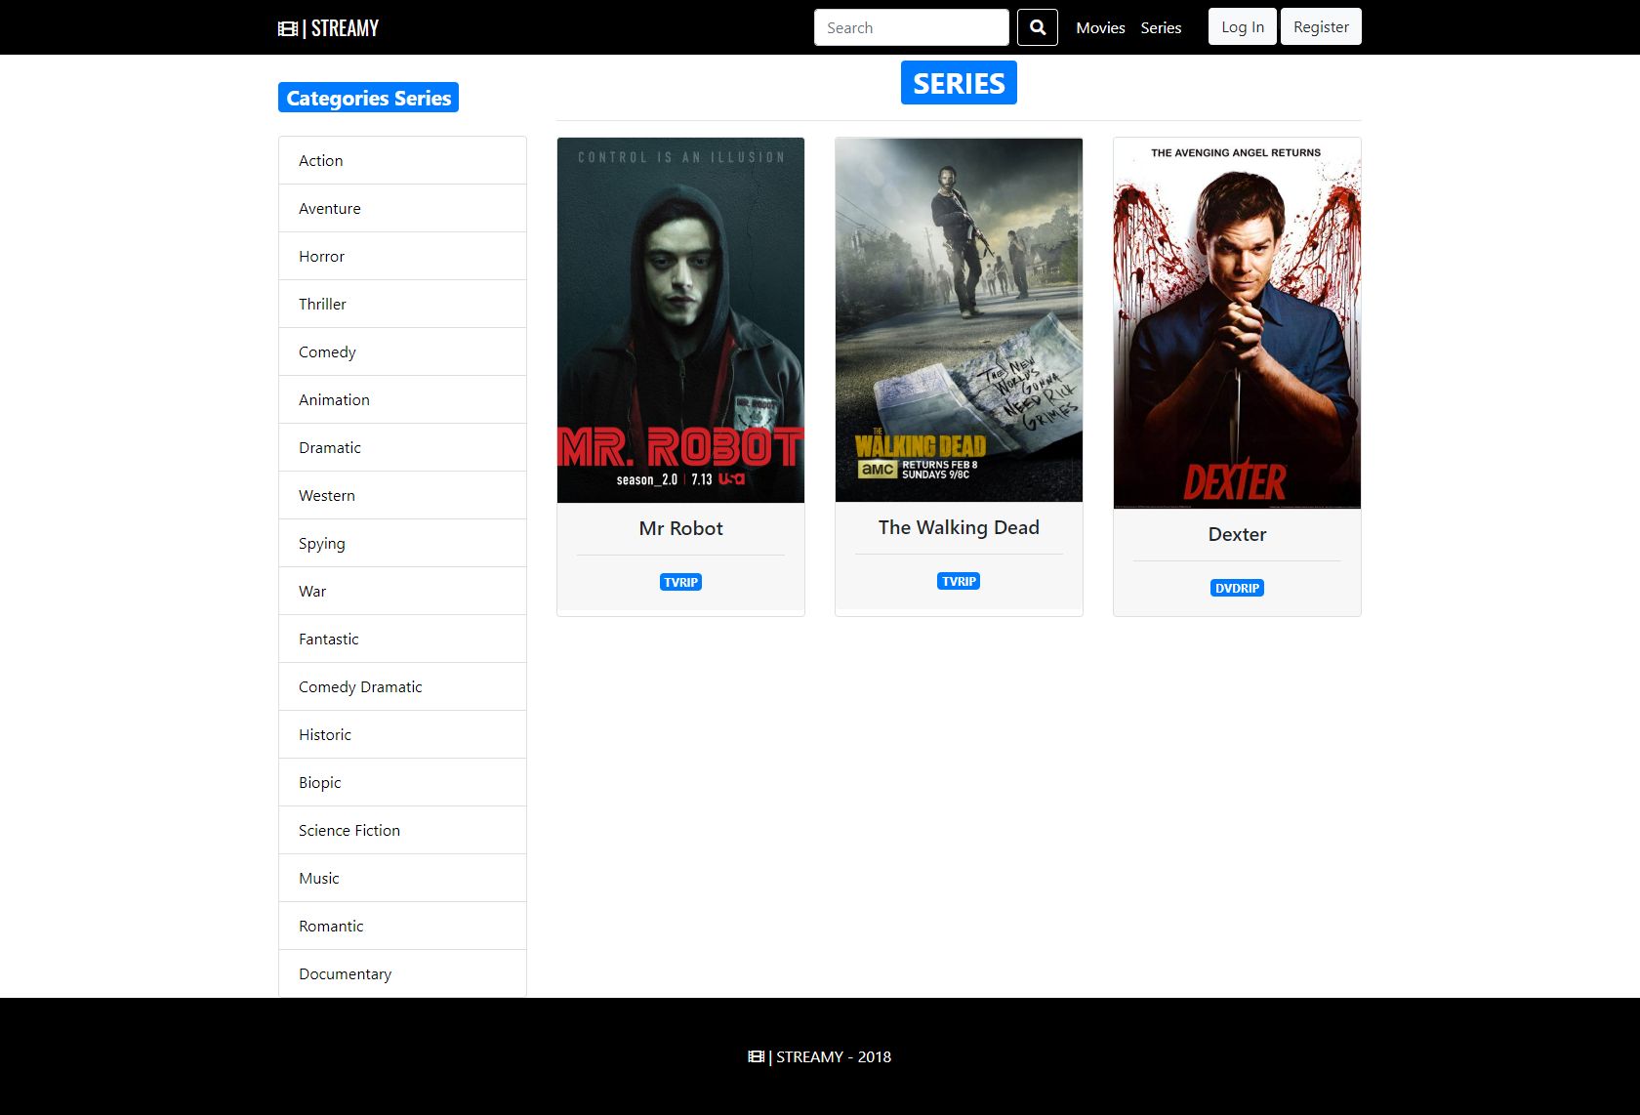Choose the Comedy category
Screen dimensions: 1640x1115
click(402, 351)
